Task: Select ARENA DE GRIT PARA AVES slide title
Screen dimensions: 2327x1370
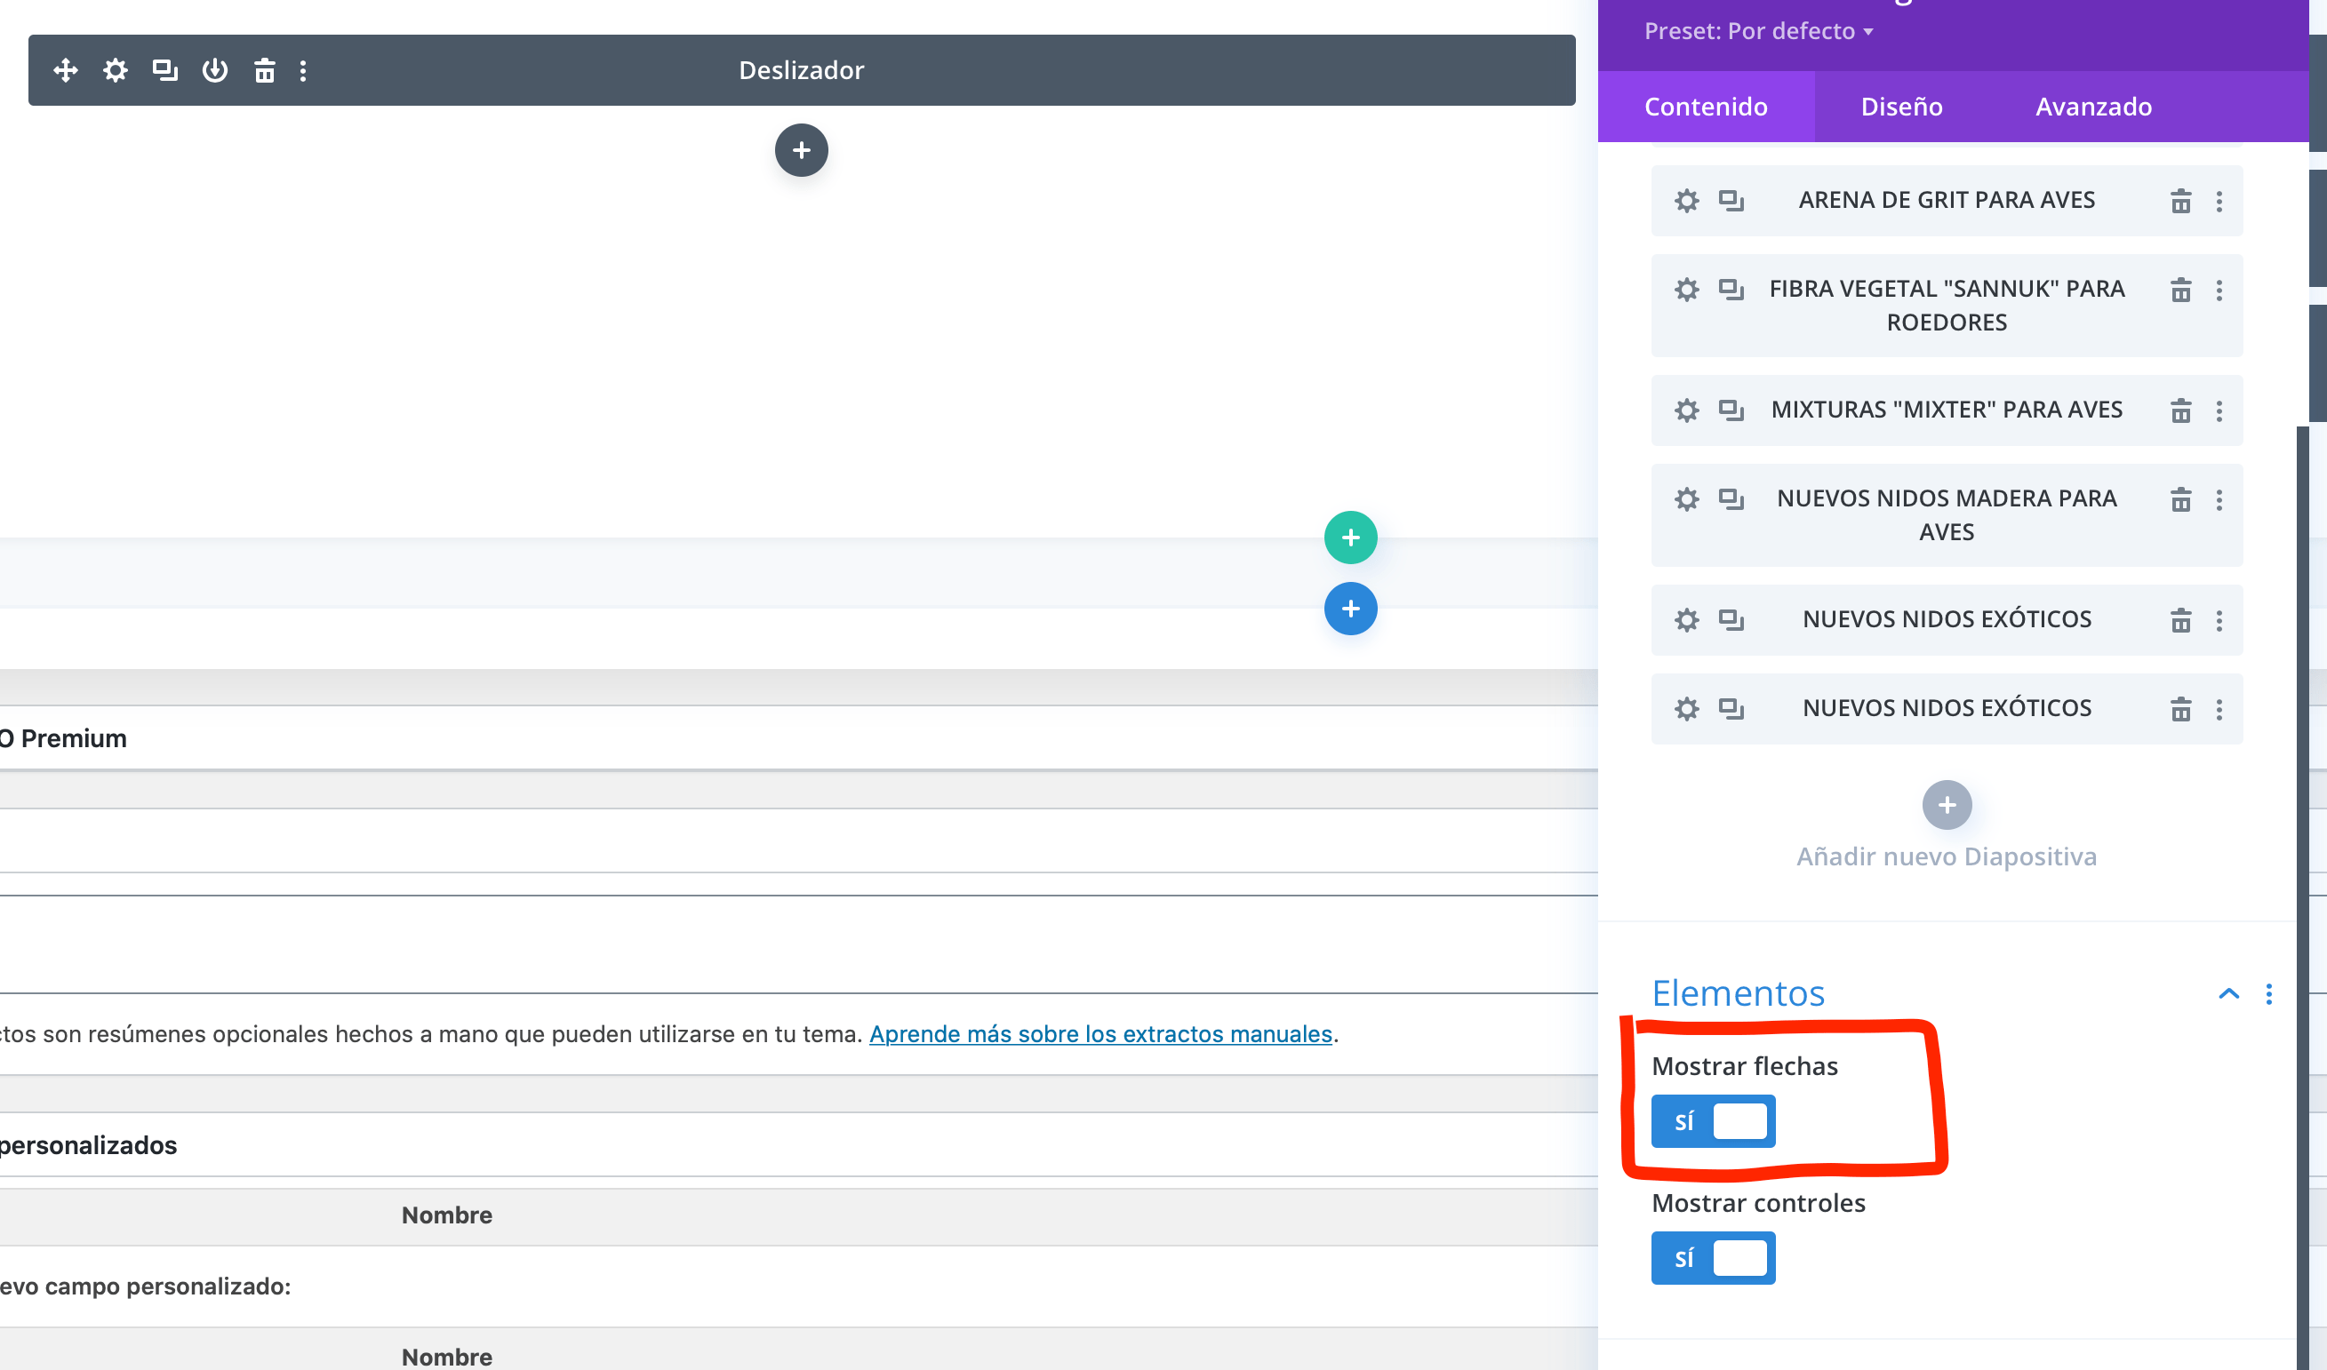Action: pyautogui.click(x=1947, y=200)
